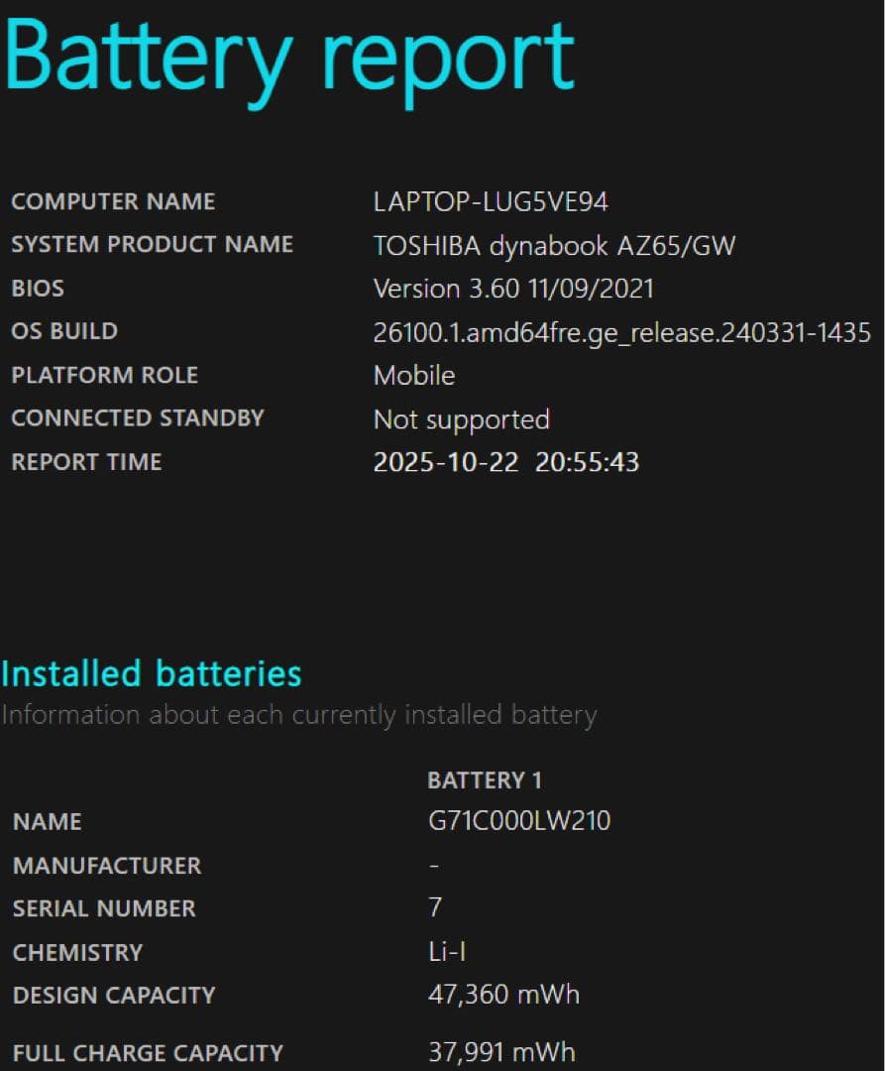Click the report time 2025-10-22 20:55:43
The image size is (885, 1071).
506,462
